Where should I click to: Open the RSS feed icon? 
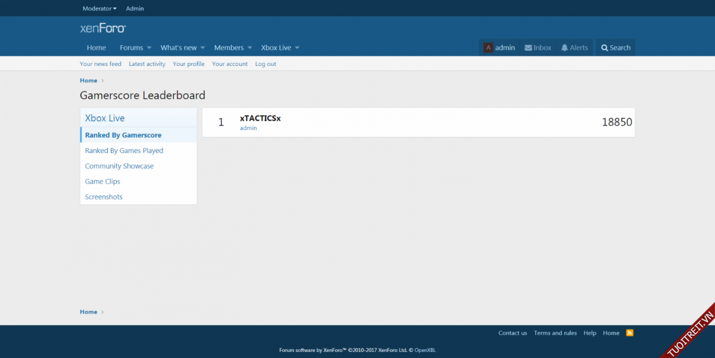pyautogui.click(x=630, y=333)
